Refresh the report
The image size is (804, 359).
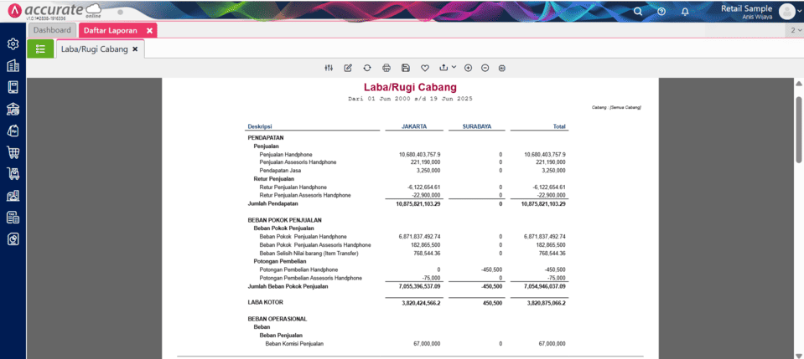coord(367,68)
